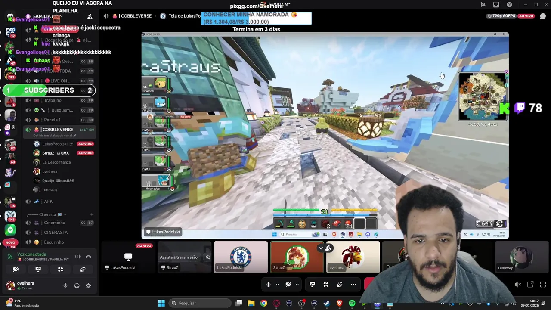Toggle stream audio mute speaker icon
Image resolution: width=551 pixels, height=310 pixels.
(518, 285)
